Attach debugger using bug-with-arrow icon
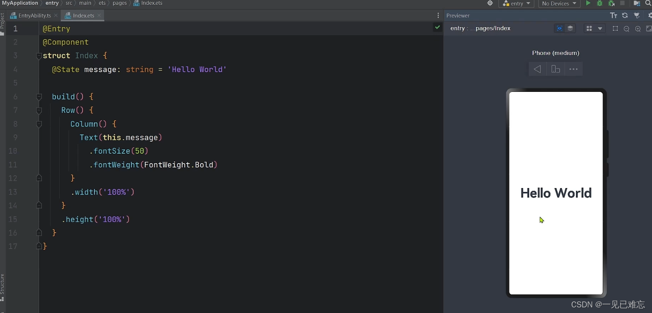Screen dimensions: 652x313 (611, 3)
